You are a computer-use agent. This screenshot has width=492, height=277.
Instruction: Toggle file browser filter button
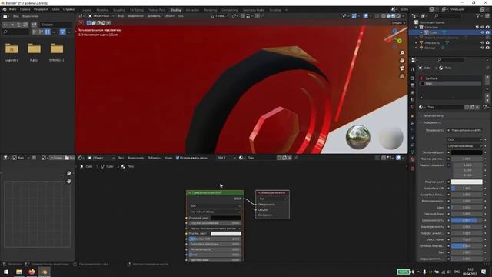(63, 32)
